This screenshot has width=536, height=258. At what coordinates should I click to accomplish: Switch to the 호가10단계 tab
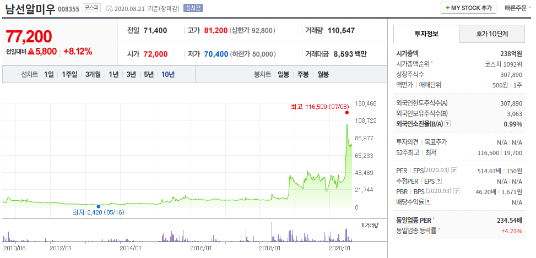[x=492, y=34]
